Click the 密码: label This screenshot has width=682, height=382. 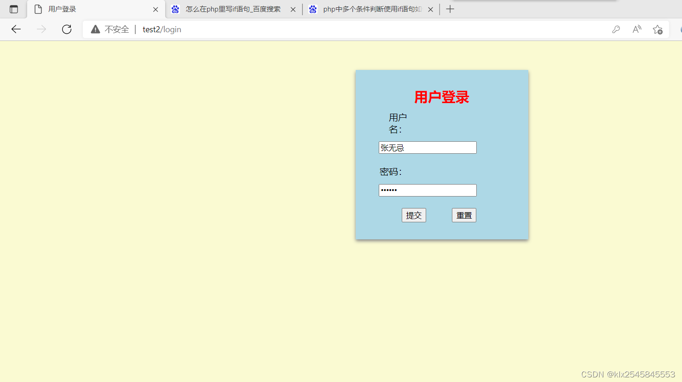tap(391, 172)
